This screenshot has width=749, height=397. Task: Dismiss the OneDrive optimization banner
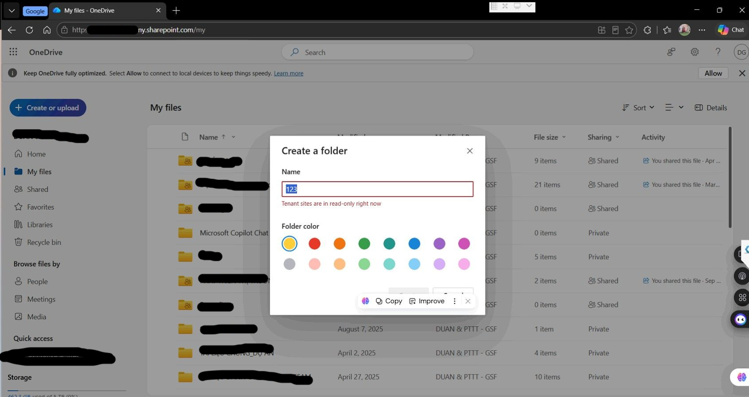[x=742, y=73]
